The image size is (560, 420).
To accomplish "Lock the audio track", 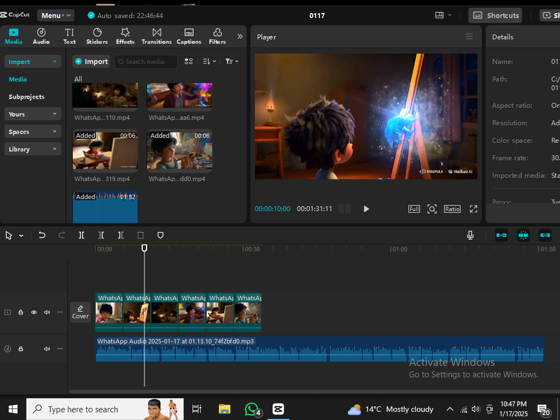I will point(21,348).
